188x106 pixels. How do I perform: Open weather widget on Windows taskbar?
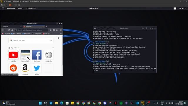pyautogui.click(x=9, y=103)
